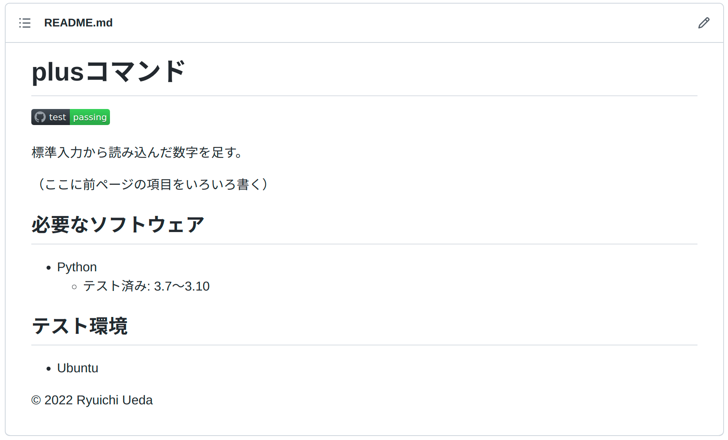Click the green passing status badge
The width and height of the screenshot is (728, 440).
[x=89, y=117]
